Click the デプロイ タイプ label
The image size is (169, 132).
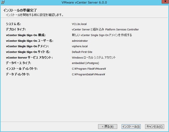(x=16, y=29)
